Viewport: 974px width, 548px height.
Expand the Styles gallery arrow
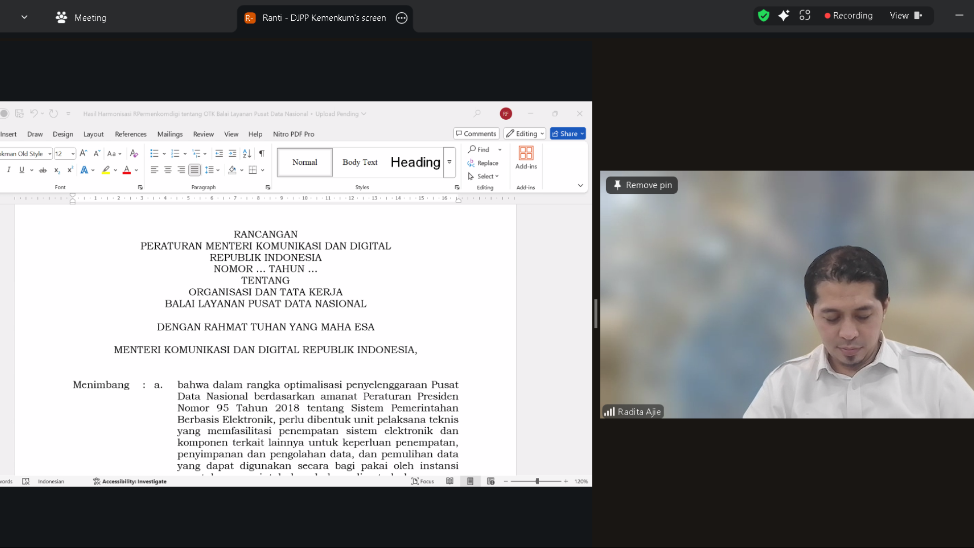(449, 162)
